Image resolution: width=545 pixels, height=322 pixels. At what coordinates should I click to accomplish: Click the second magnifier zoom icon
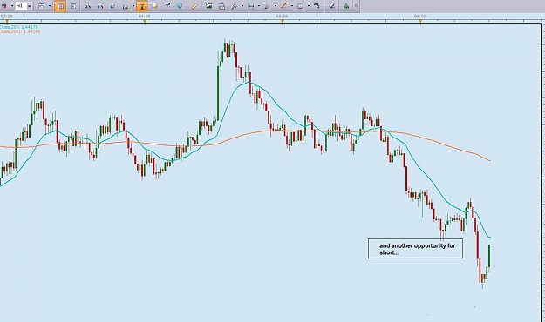tap(100, 6)
